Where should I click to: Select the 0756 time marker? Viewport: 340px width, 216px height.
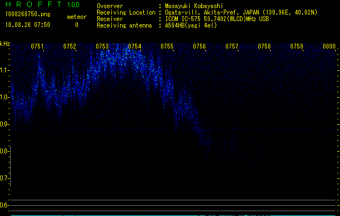point(199,46)
